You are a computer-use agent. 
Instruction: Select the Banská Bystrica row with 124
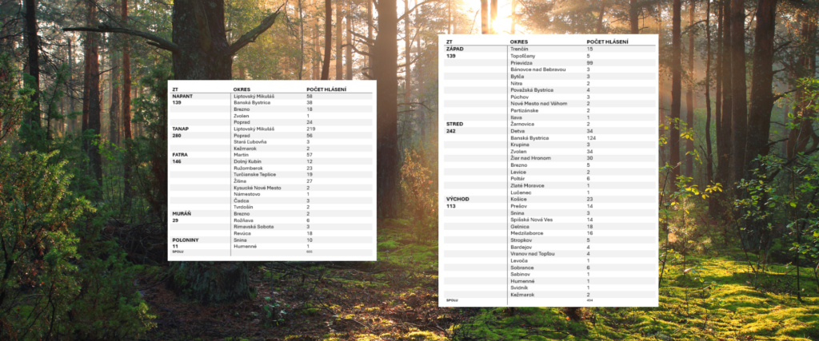tap(549, 137)
